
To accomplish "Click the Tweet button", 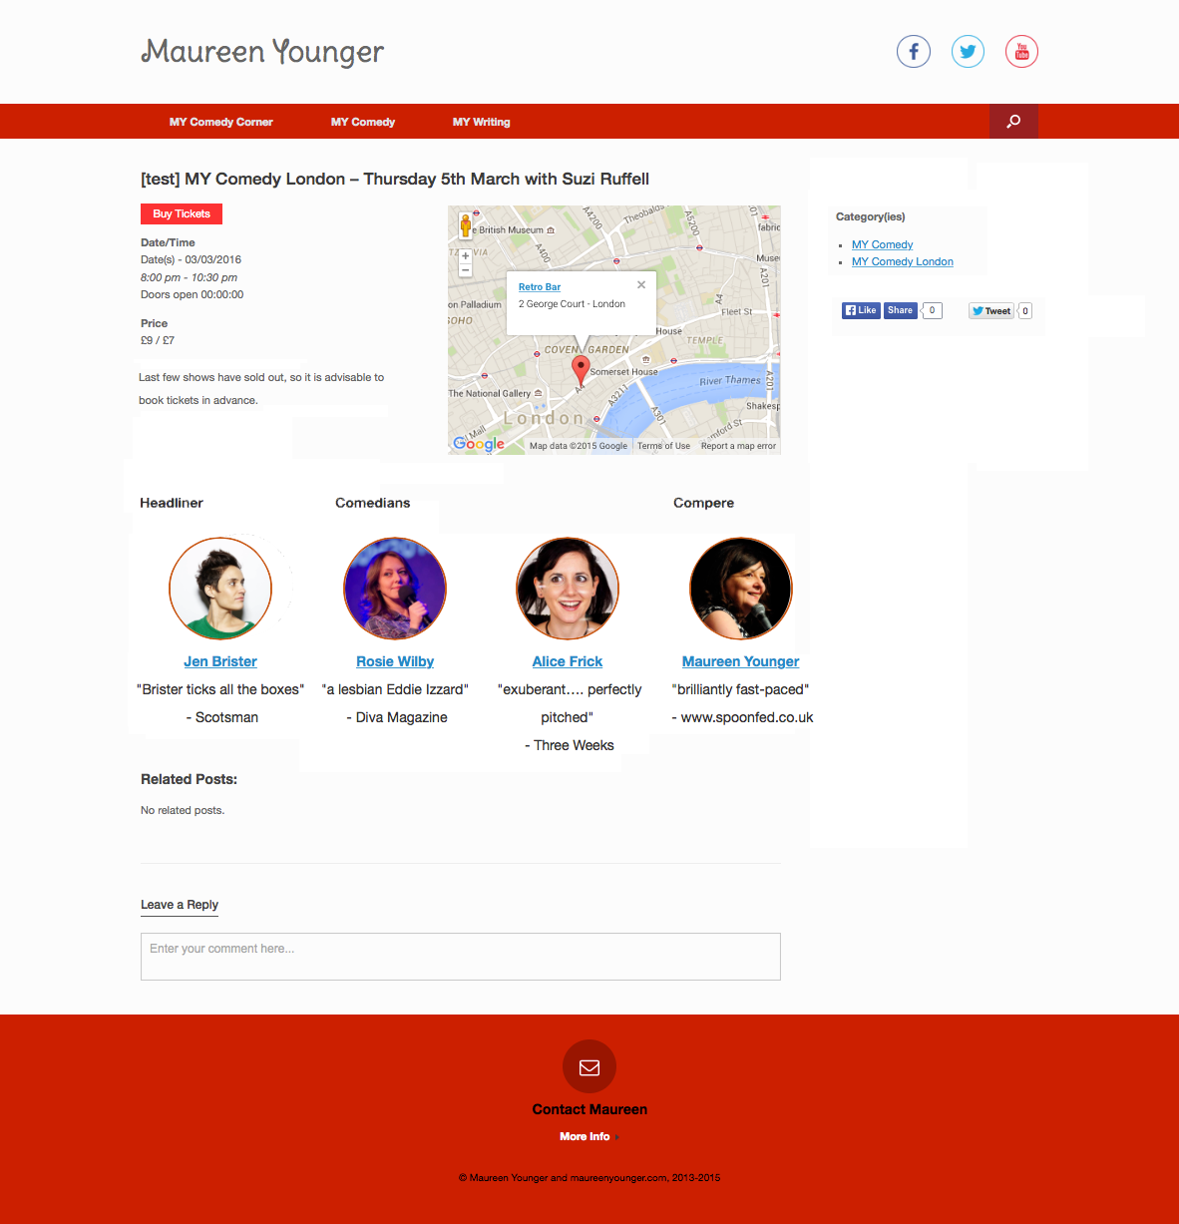I will (x=991, y=311).
